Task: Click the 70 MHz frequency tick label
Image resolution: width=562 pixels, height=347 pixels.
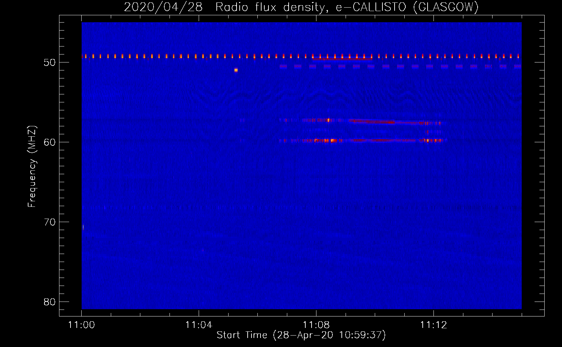Action: tap(50, 222)
